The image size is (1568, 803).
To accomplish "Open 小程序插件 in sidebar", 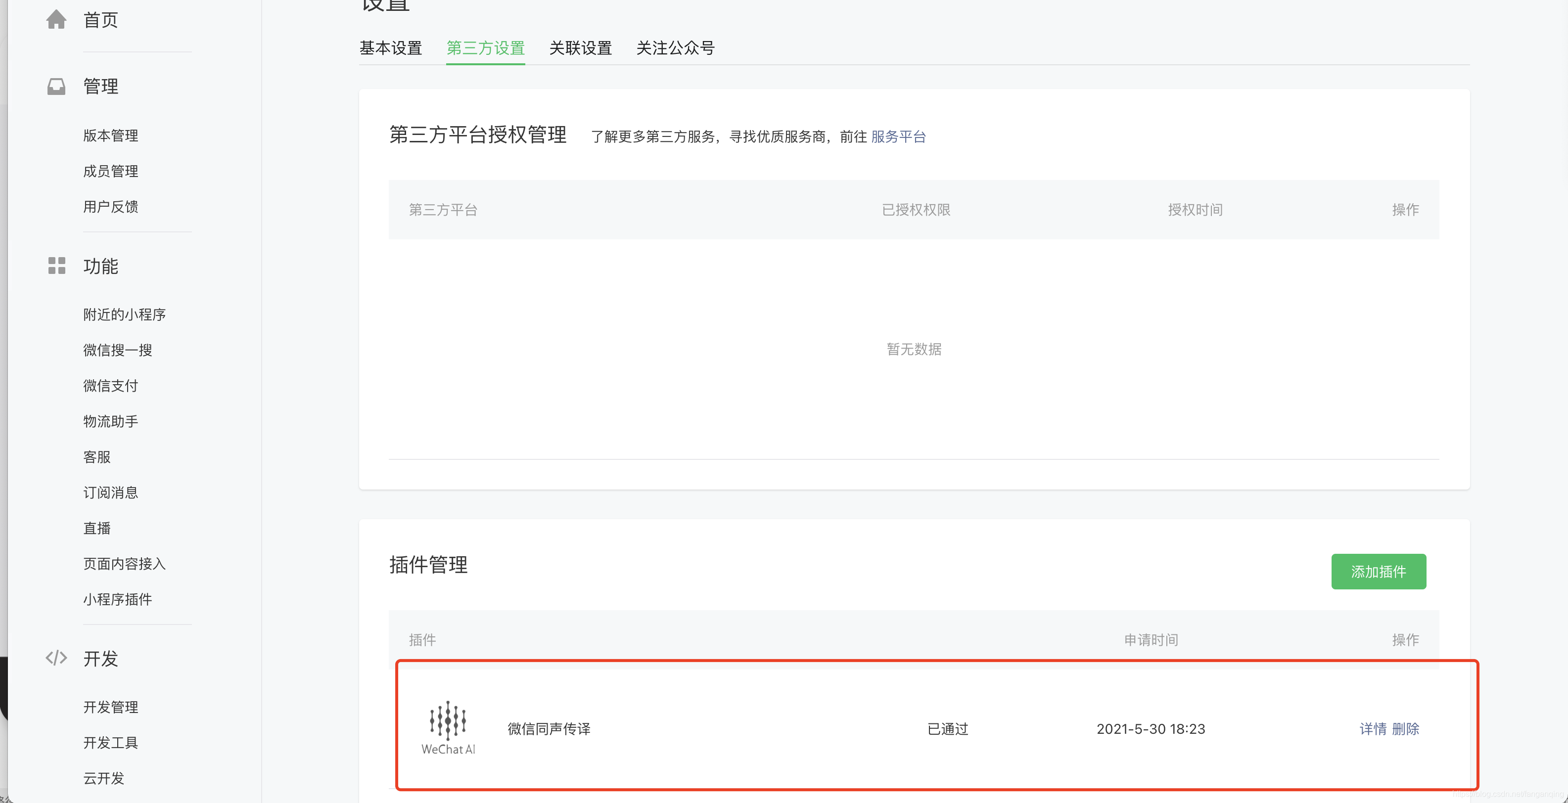I will [x=118, y=600].
